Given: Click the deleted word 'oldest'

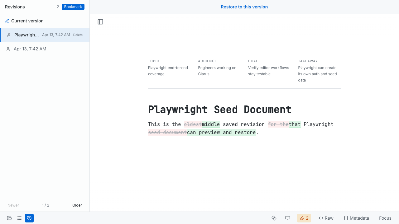Looking at the screenshot, I should [193, 124].
